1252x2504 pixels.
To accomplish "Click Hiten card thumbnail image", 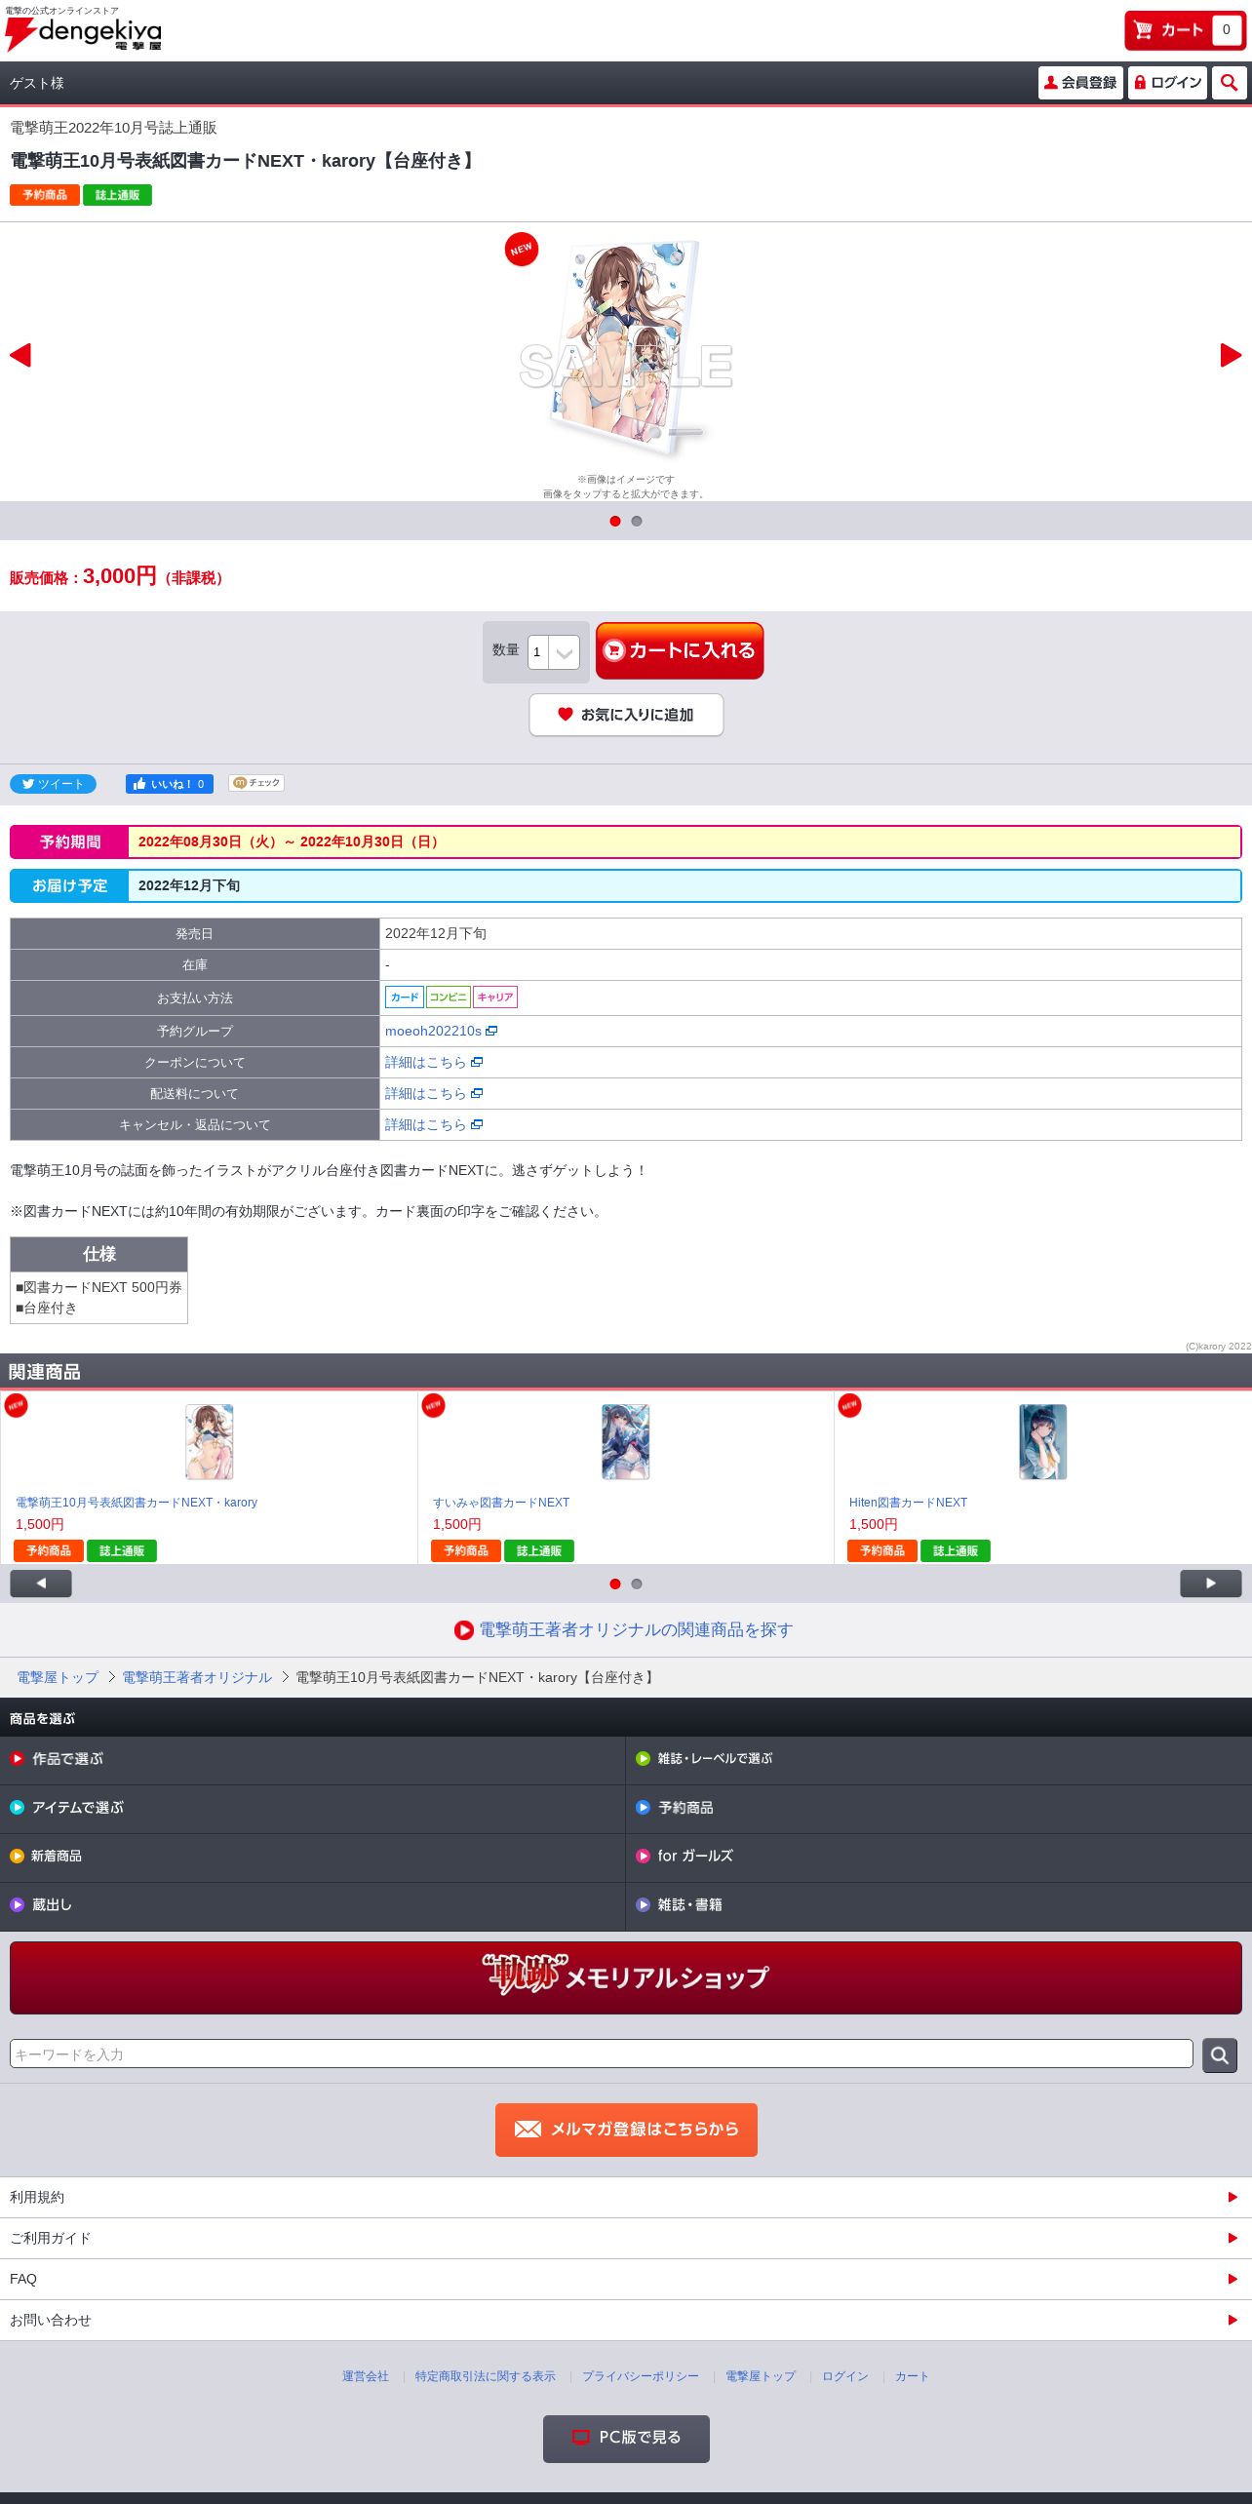I will pos(1042,1441).
